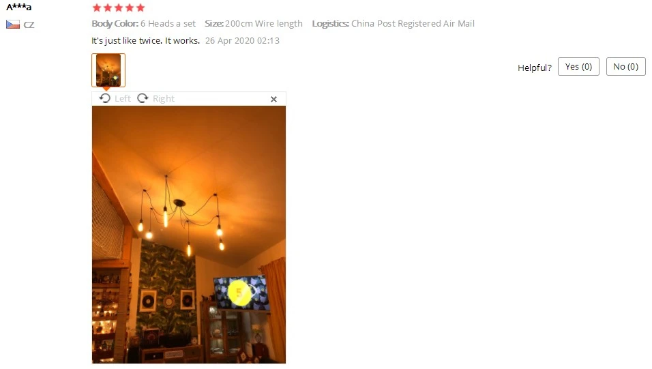Viewport: 652px width, 369px height.
Task: Click the Czech flag icon under the reviewer name
Action: coord(13,25)
